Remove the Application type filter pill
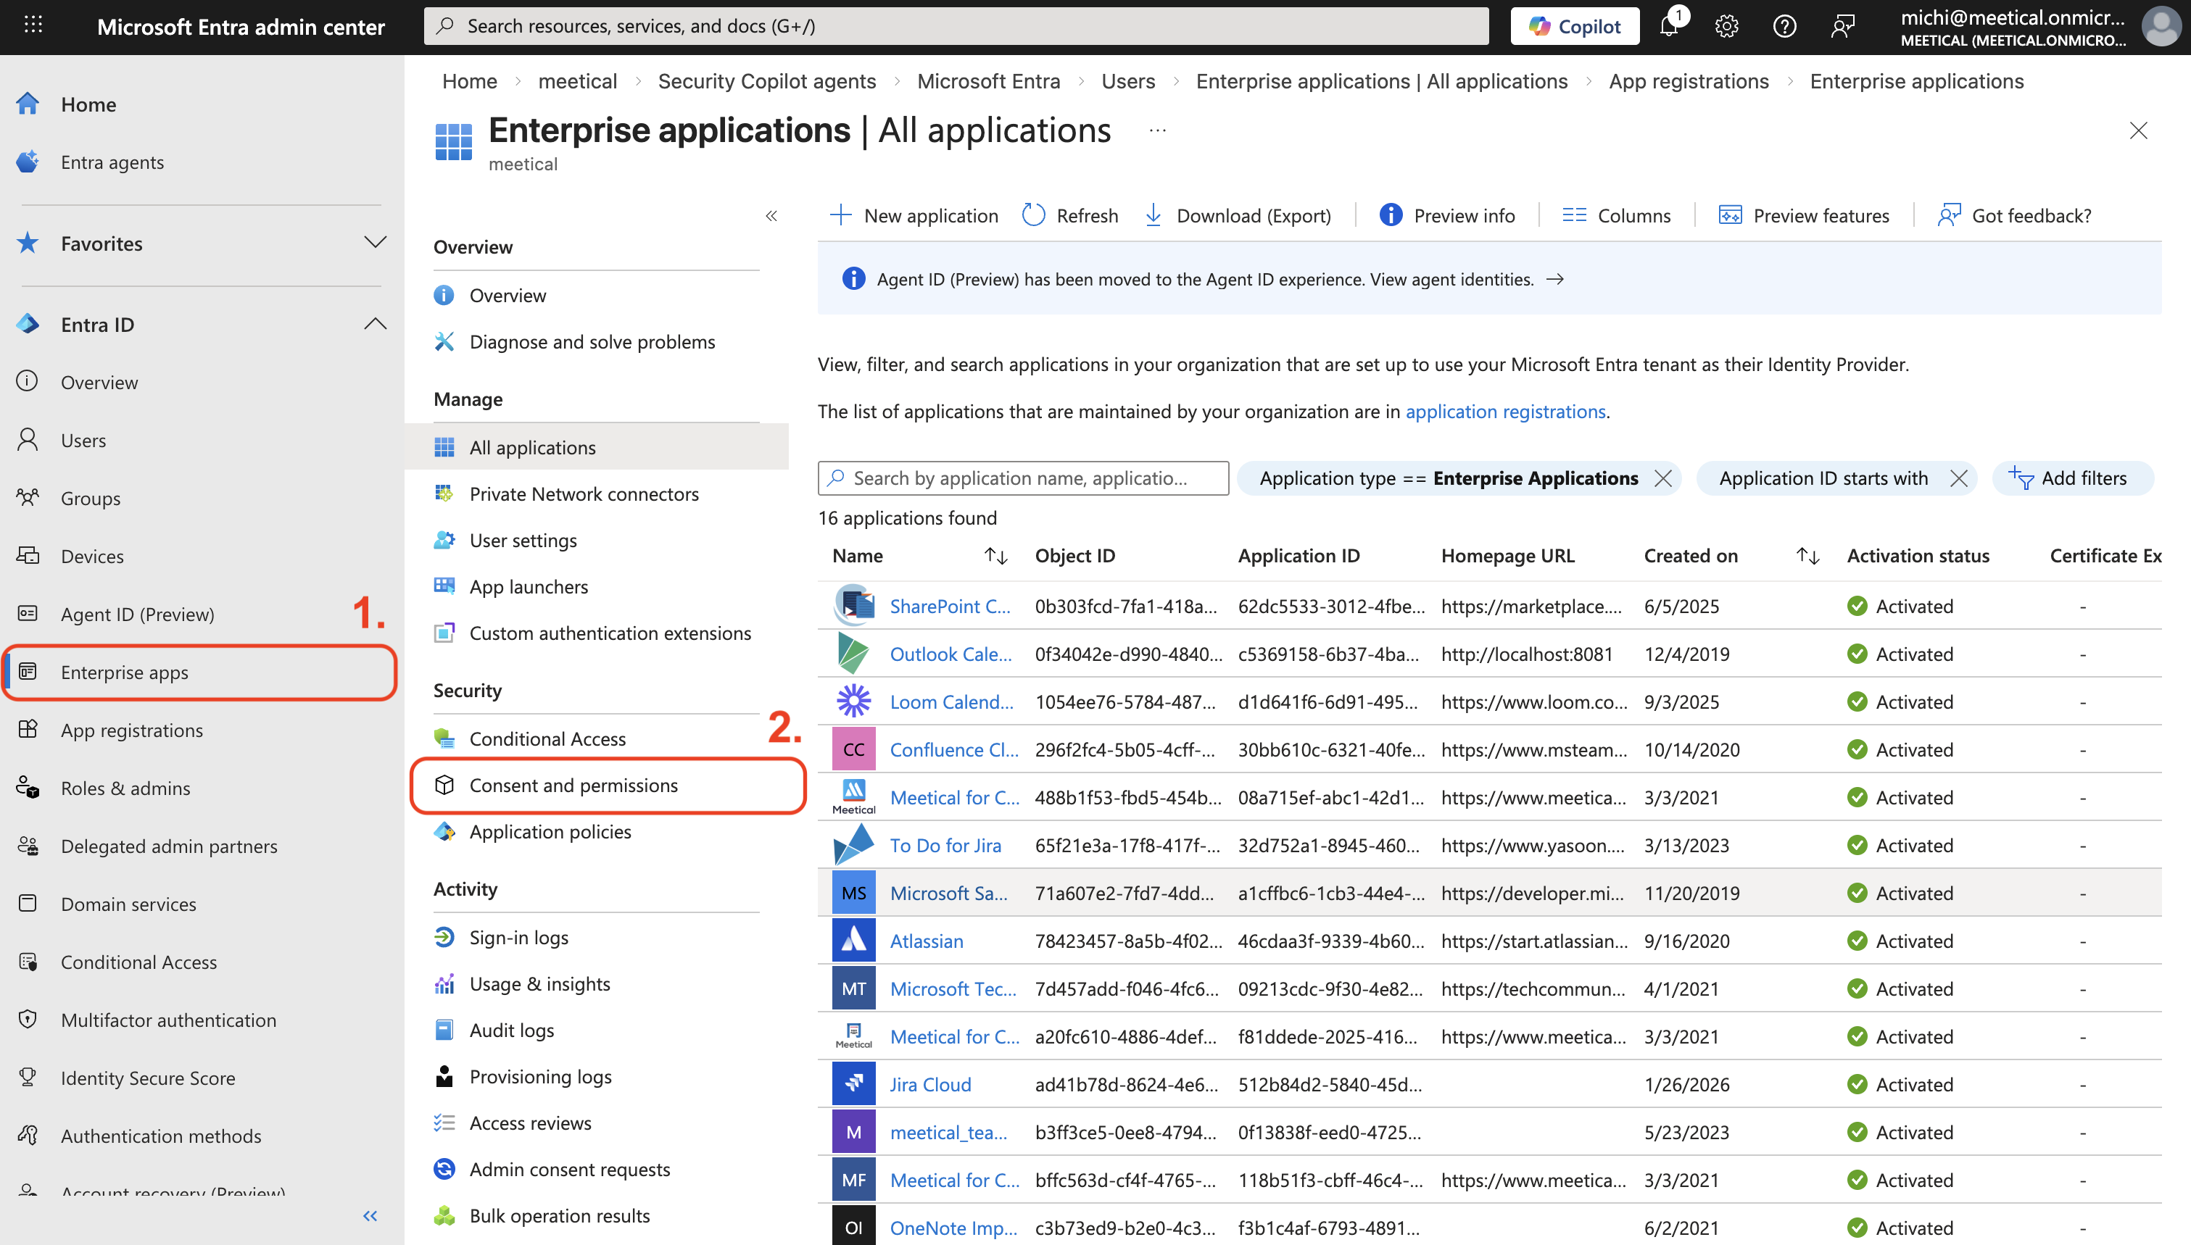 (1663, 478)
